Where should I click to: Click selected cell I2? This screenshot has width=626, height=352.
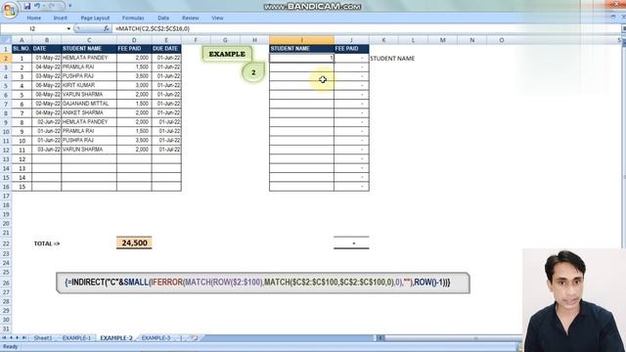tap(302, 58)
